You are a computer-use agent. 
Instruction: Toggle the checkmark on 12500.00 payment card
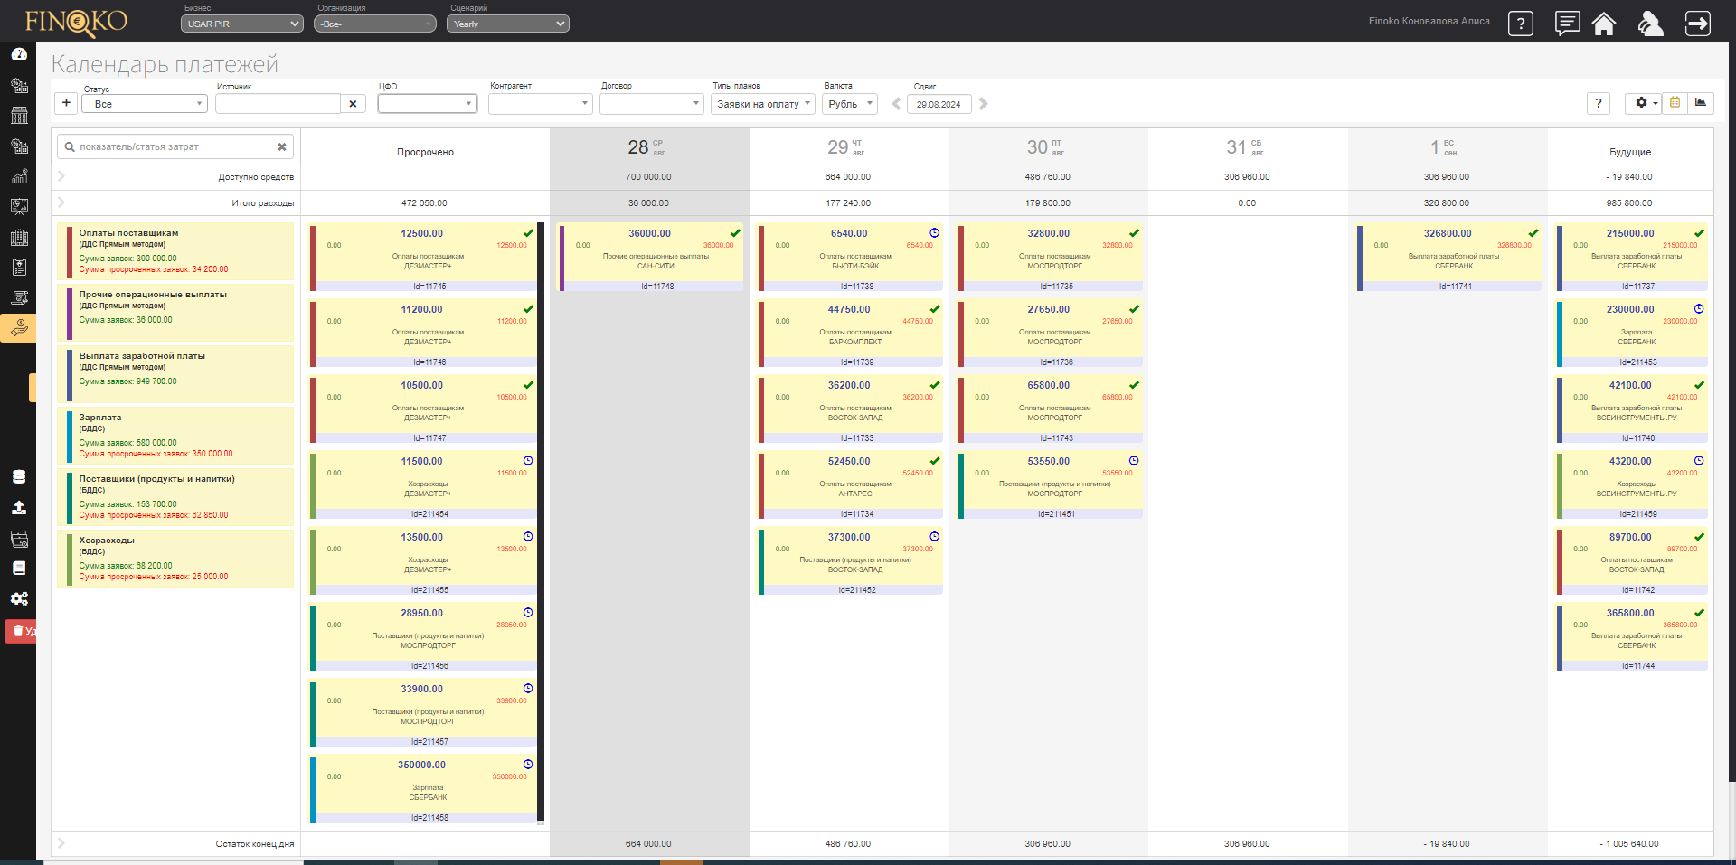pos(528,233)
